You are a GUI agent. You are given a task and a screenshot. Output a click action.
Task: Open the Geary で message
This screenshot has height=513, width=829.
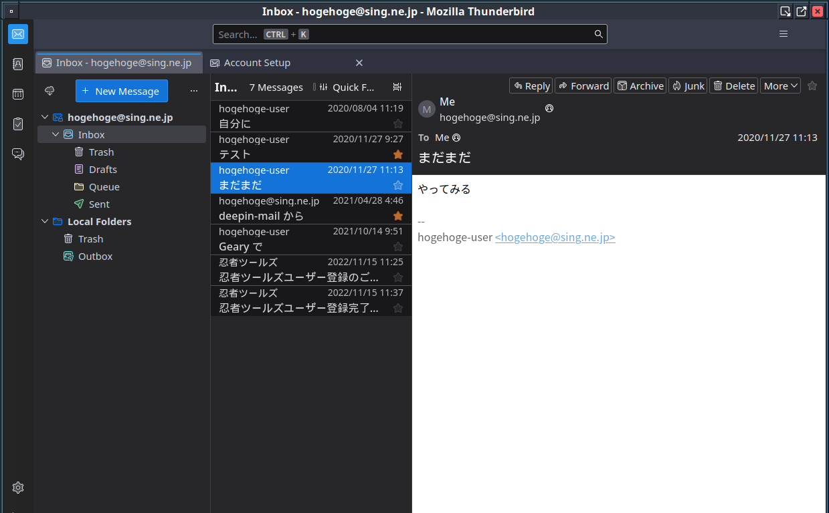(311, 239)
